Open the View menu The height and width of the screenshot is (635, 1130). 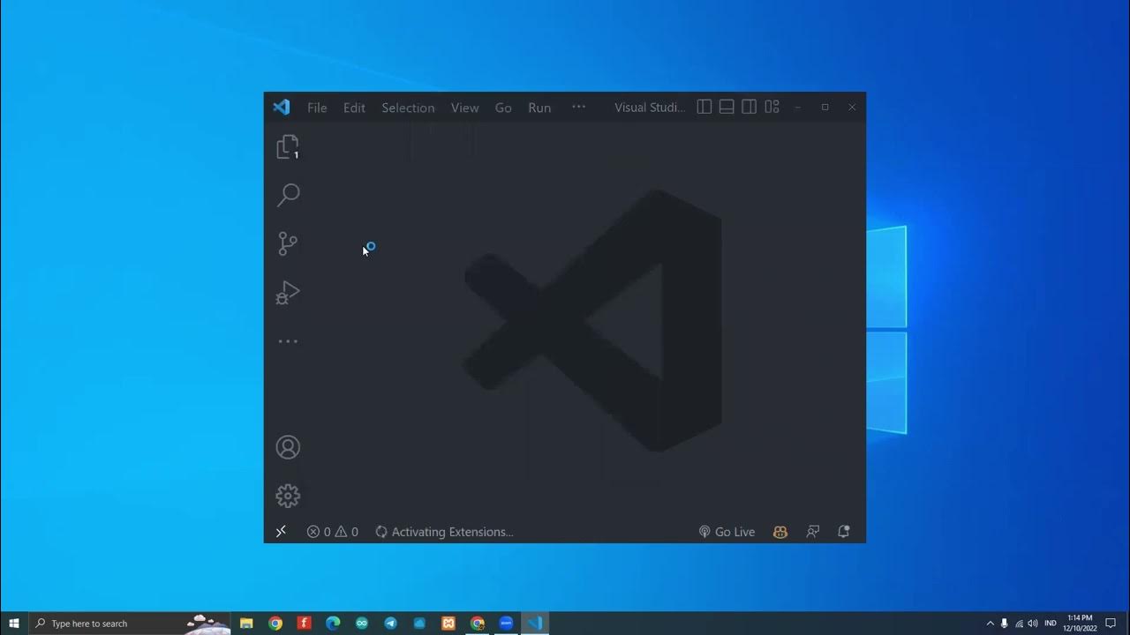pos(464,108)
